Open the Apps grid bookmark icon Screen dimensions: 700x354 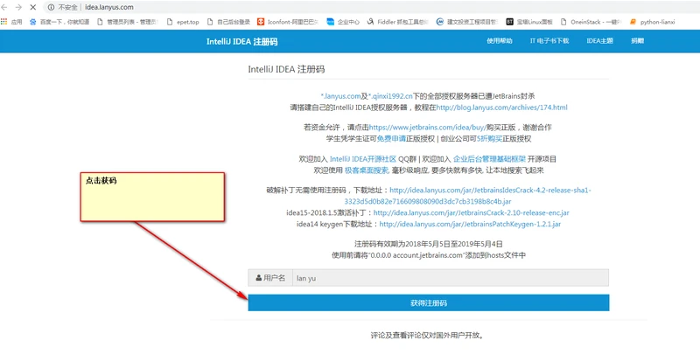pos(4,21)
